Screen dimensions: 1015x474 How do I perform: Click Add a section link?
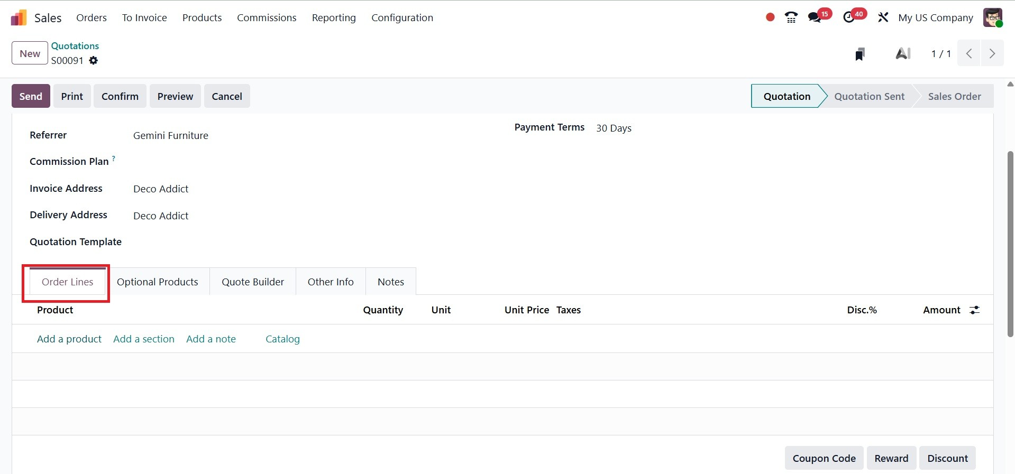coord(144,339)
